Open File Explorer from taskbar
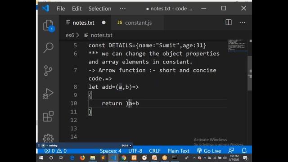Image resolution: width=288 pixels, height=162 pixels. [x=93, y=158]
